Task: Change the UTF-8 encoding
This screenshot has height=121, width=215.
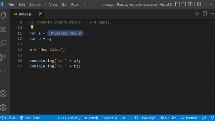Action: (126, 118)
